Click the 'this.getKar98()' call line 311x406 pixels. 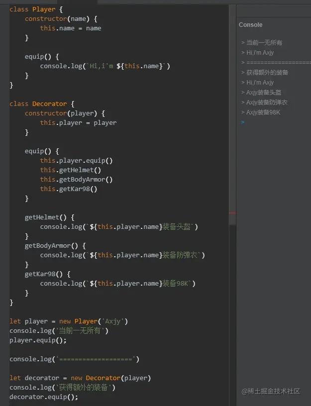coord(69,189)
